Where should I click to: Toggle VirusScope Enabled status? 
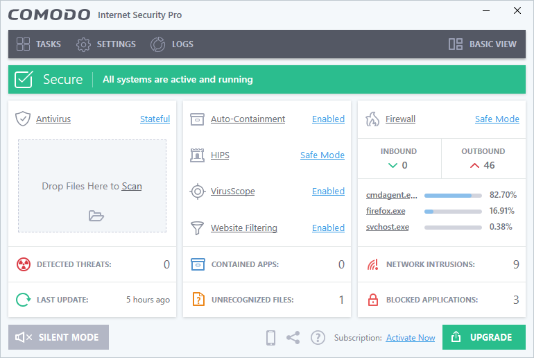pyautogui.click(x=328, y=191)
